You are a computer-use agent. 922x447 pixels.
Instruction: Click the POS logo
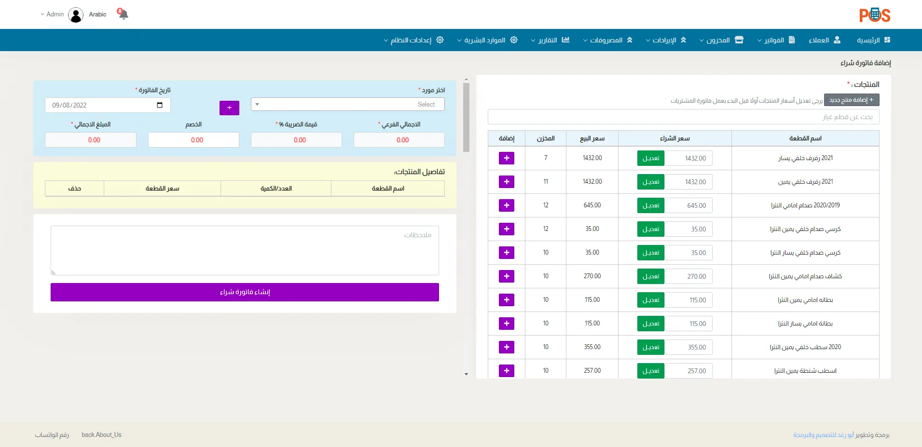point(874,15)
